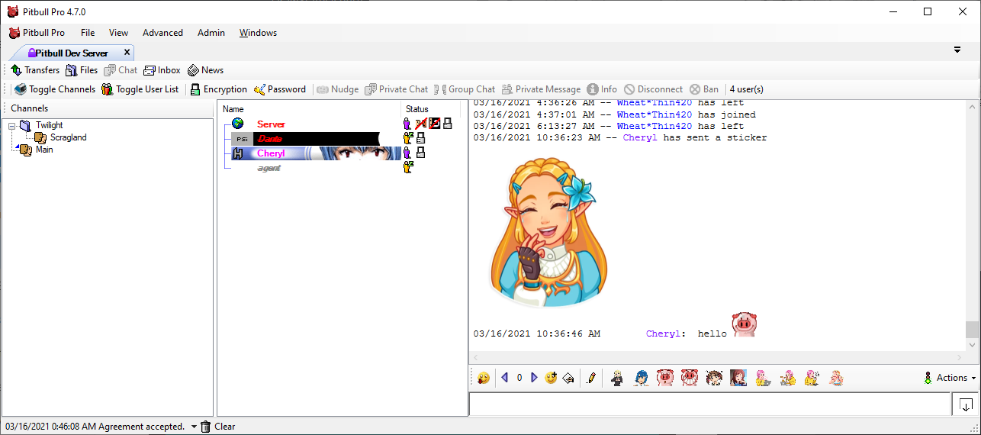This screenshot has height=435, width=981.
Task: Click the Nudge button
Action: 337,89
